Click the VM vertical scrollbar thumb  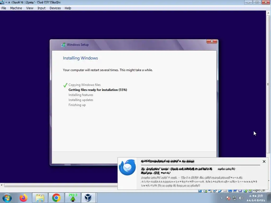[x=268, y=84]
